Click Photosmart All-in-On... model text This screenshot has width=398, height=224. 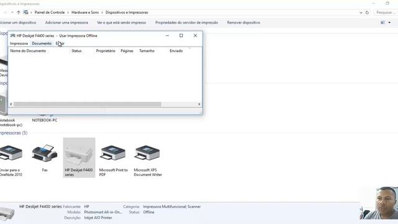click(103, 212)
